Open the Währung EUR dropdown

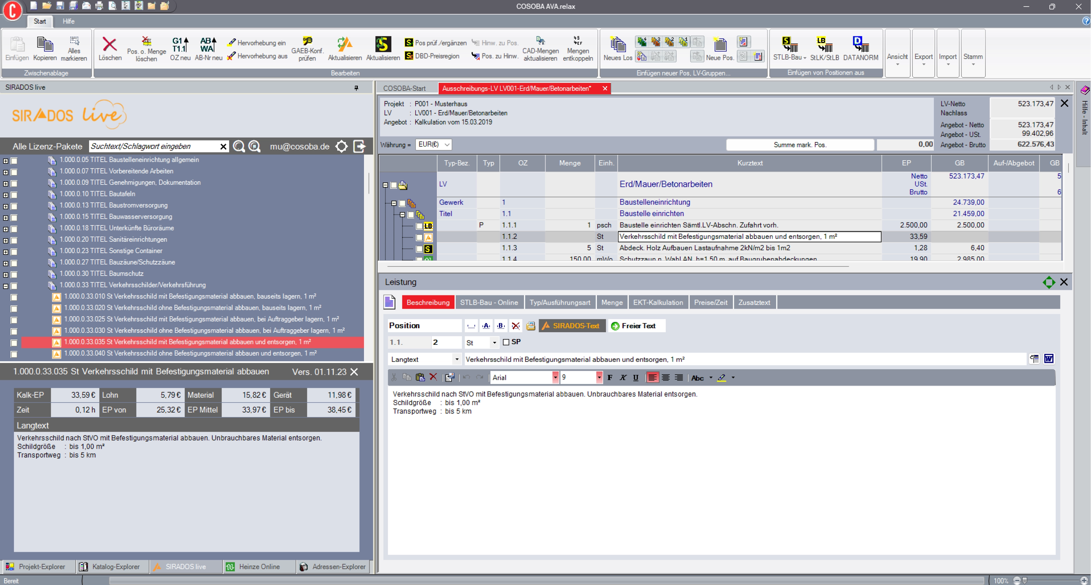(x=446, y=145)
